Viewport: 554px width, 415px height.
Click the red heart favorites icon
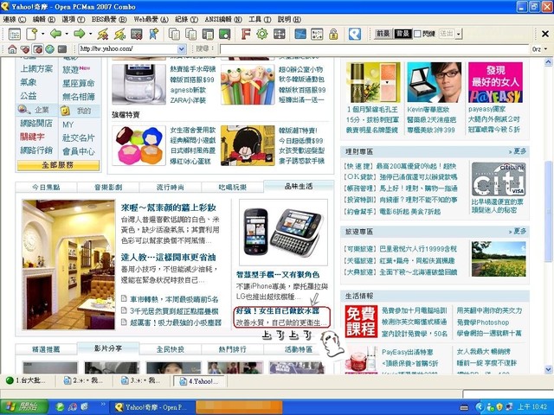tap(25, 49)
